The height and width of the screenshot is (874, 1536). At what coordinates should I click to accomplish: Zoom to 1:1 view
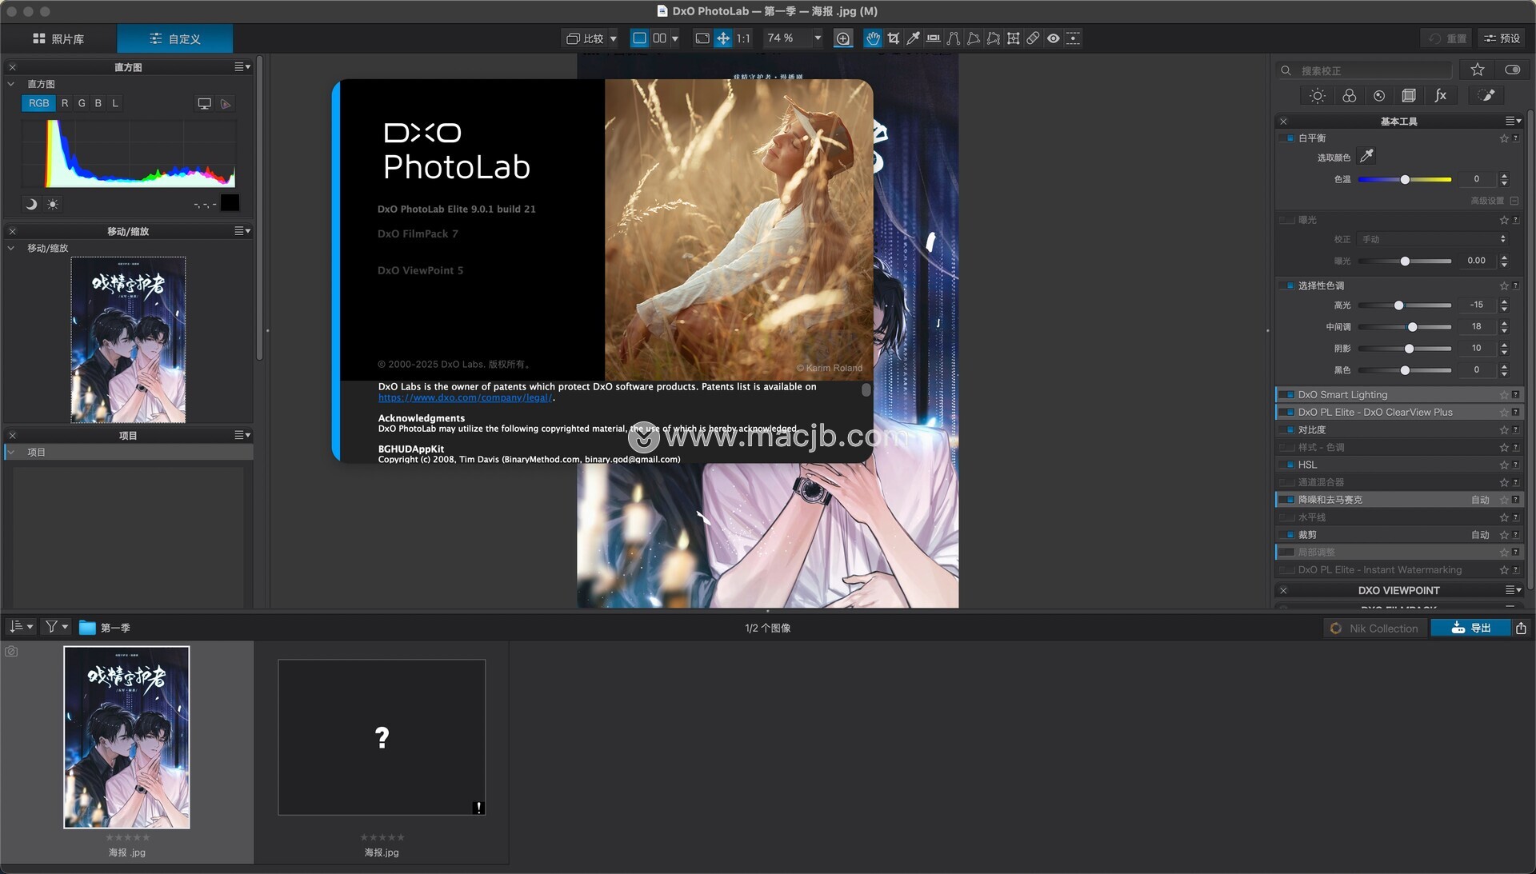tap(743, 38)
